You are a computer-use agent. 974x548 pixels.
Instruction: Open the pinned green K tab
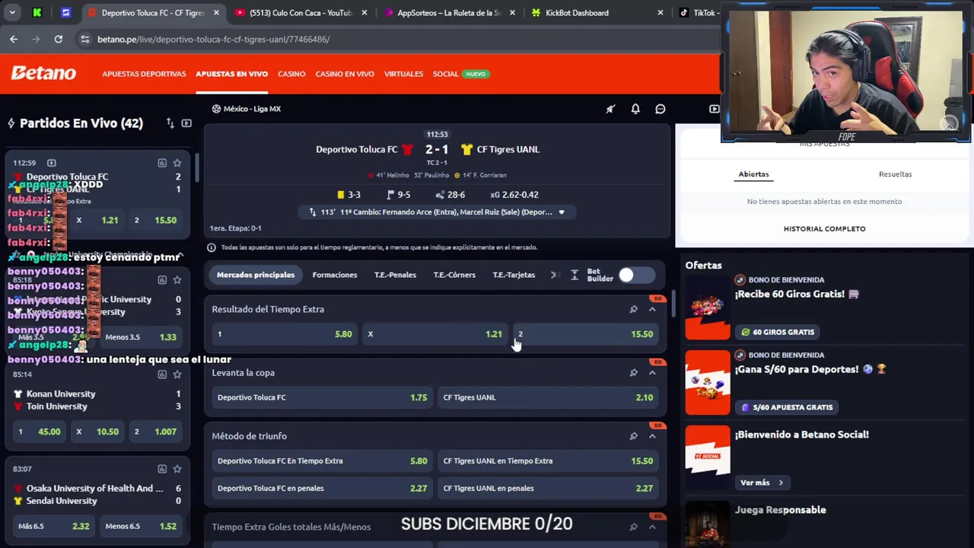click(37, 13)
